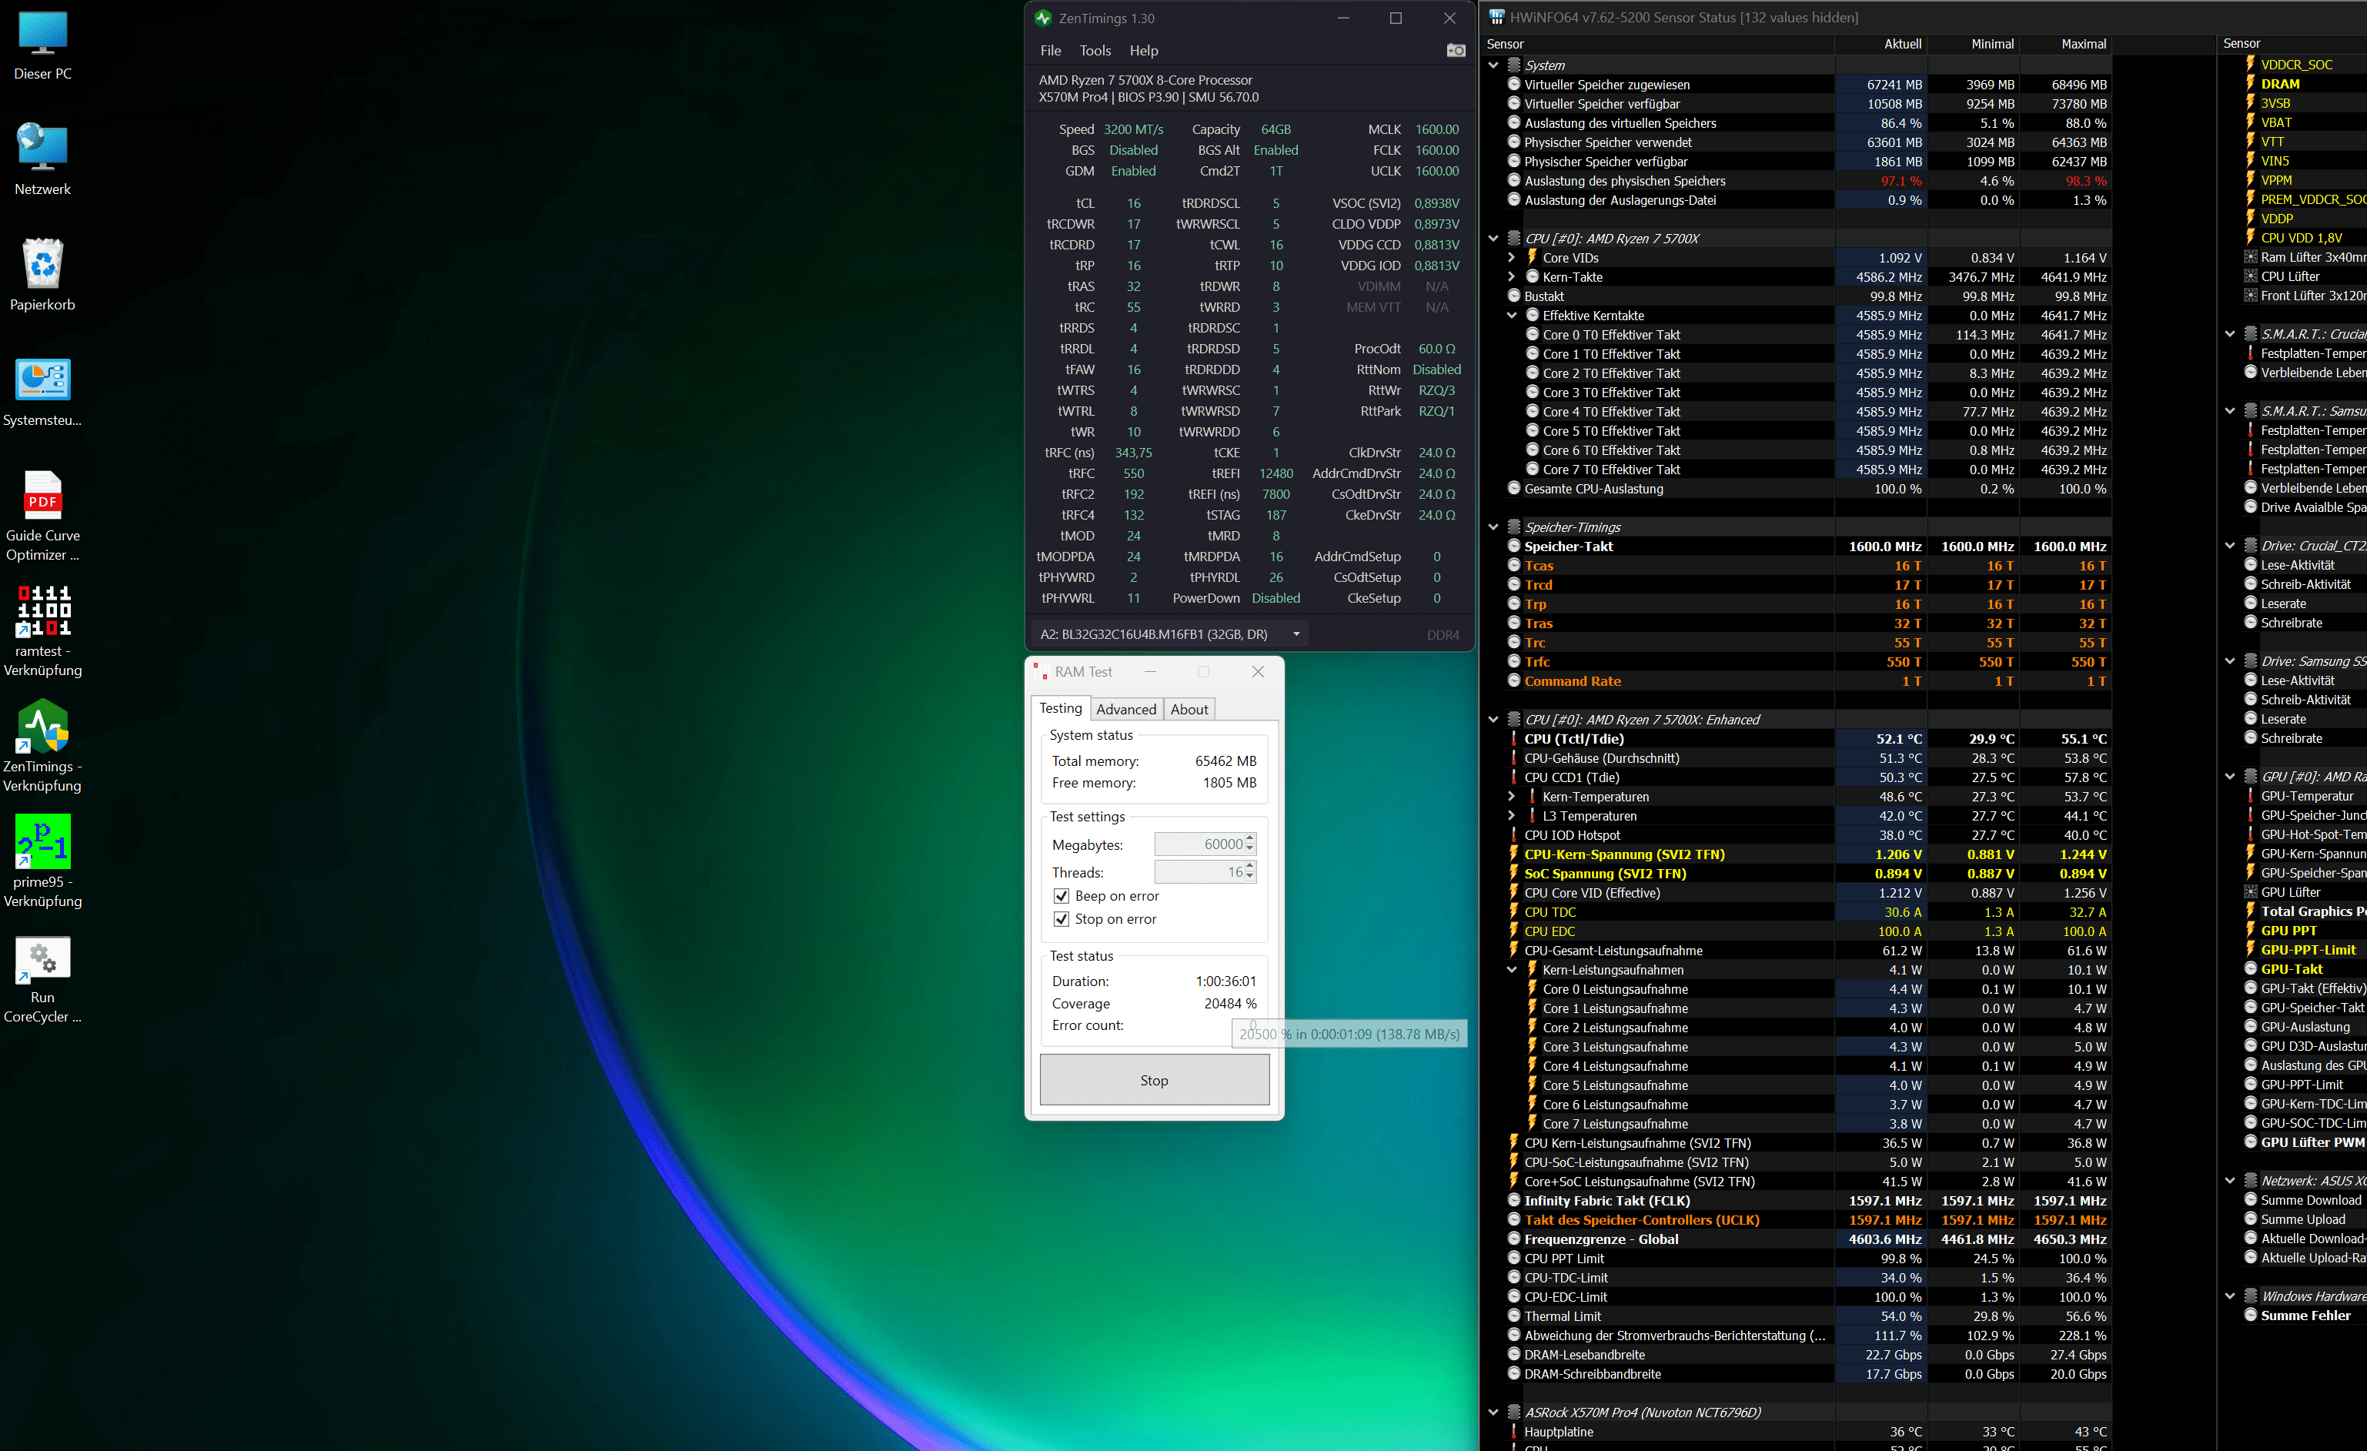This screenshot has width=2367, height=1451.
Task: Select the Summe Fehler sensor
Action: [2305, 1316]
